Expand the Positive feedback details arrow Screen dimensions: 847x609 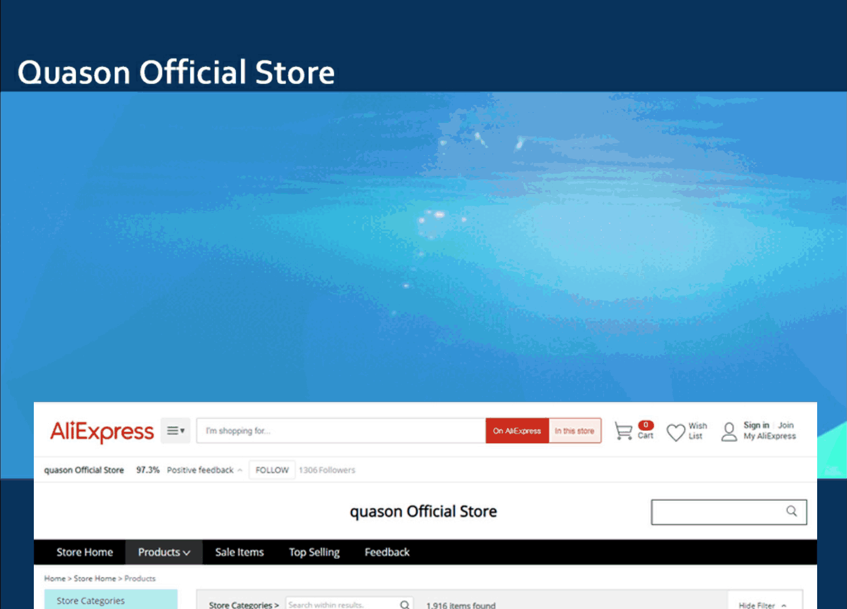click(240, 470)
